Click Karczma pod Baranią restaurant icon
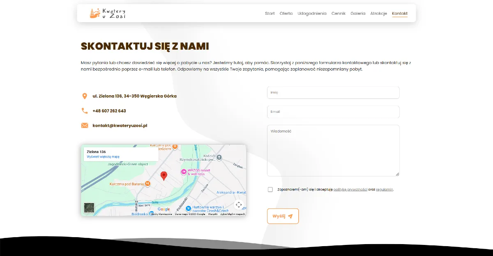493x256 pixels. [x=147, y=184]
